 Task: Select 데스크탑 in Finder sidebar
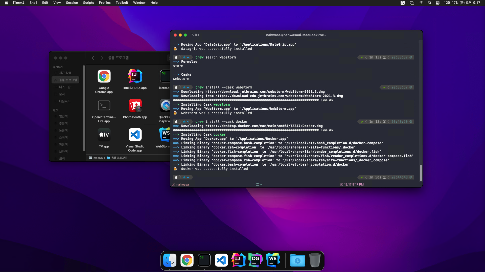tap(65, 87)
